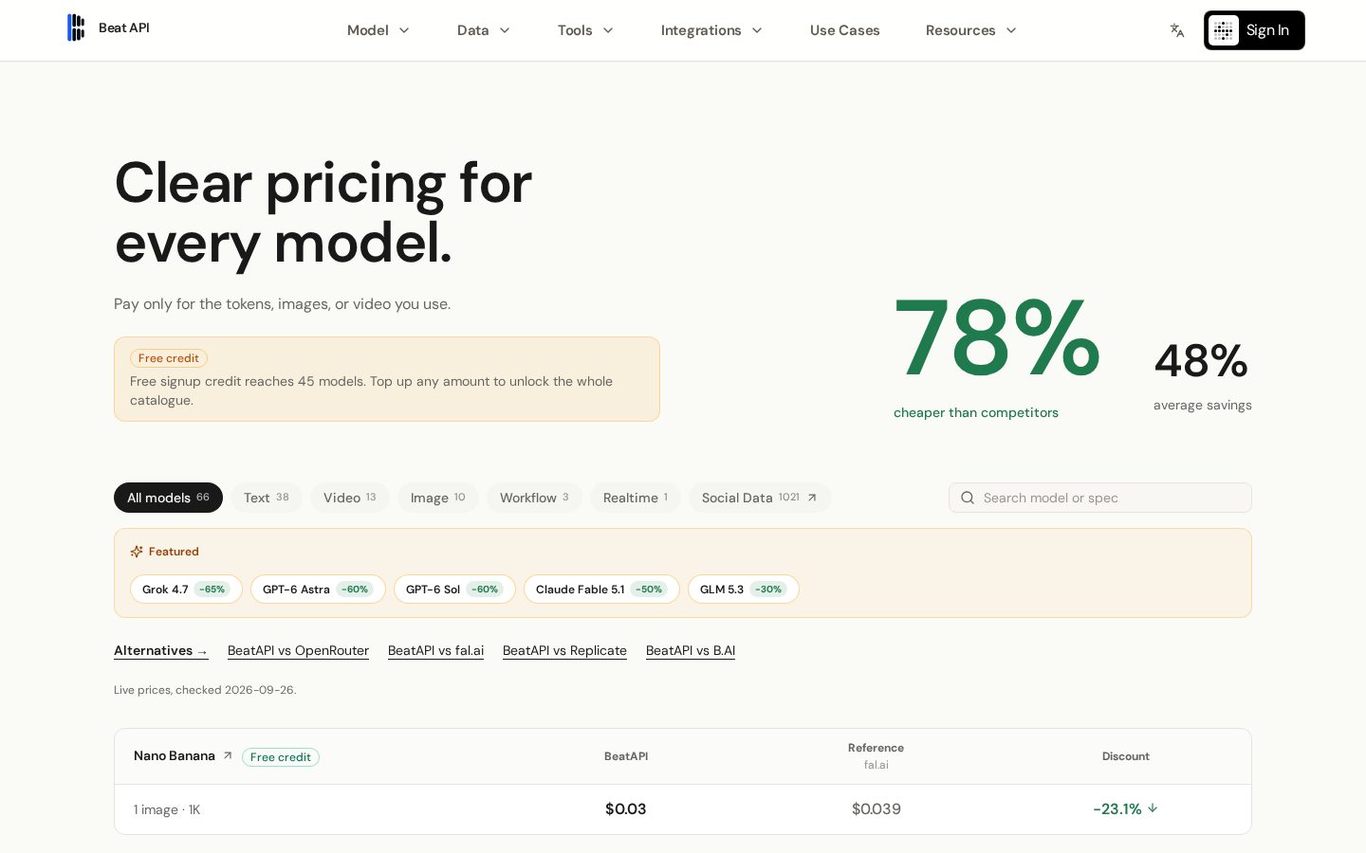1366x853 pixels.
Task: Click the BeatAPI column header
Action: point(626,756)
